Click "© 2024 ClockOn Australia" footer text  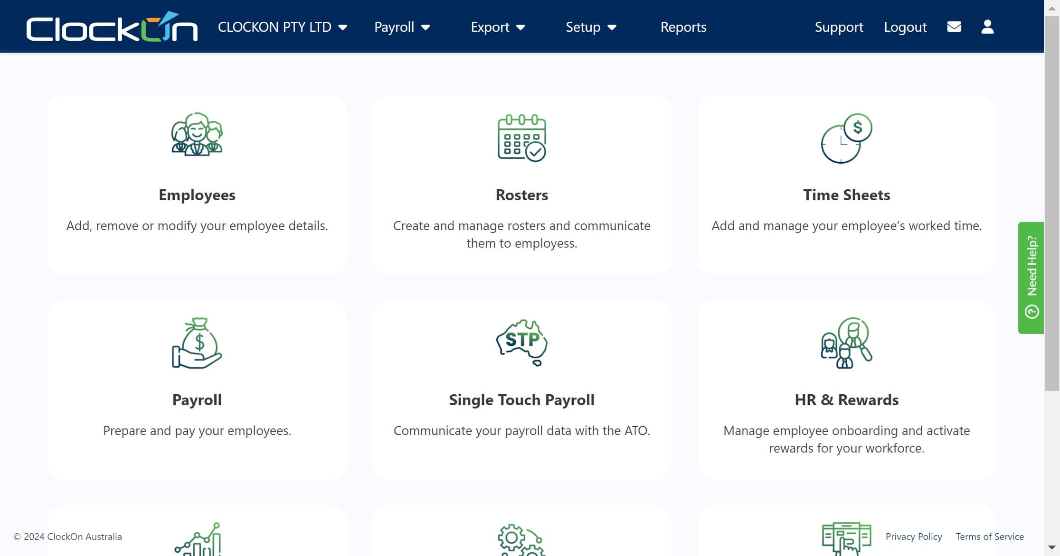pyautogui.click(x=67, y=537)
